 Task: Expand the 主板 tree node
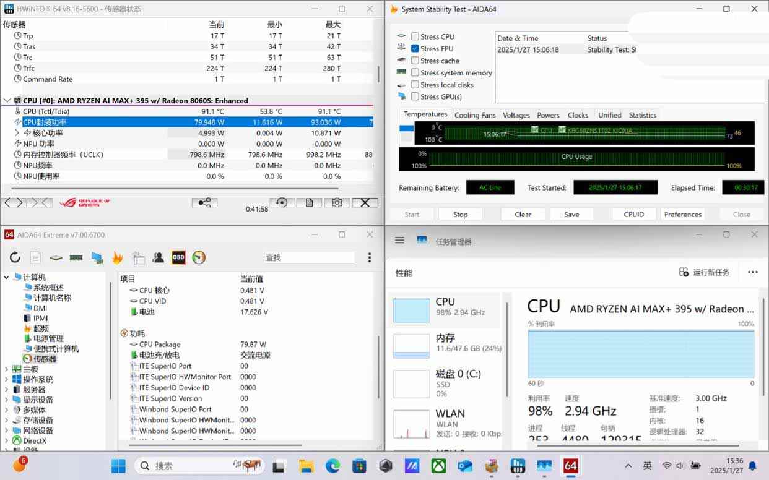6,369
